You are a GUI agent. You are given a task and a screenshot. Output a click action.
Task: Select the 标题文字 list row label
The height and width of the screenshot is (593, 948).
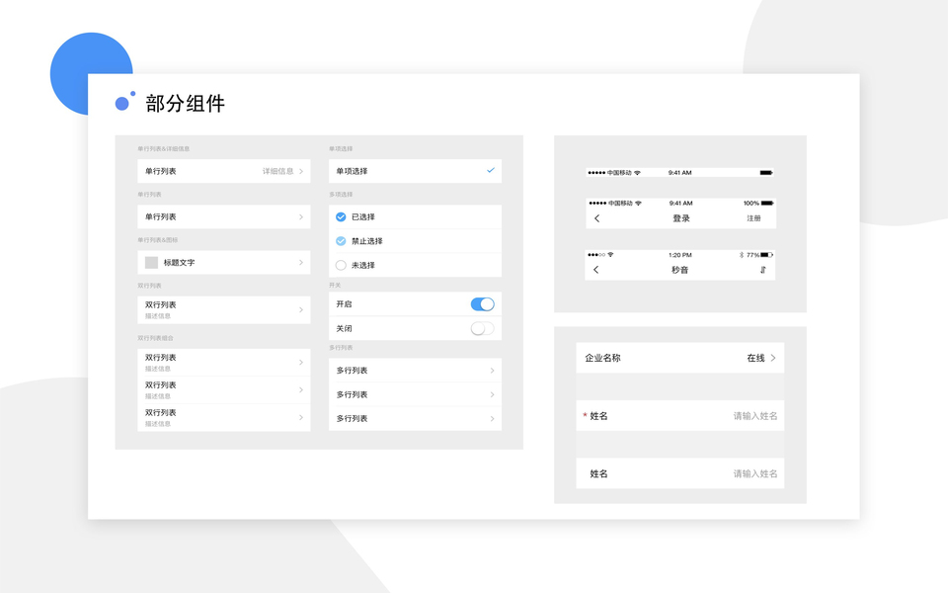click(x=179, y=263)
